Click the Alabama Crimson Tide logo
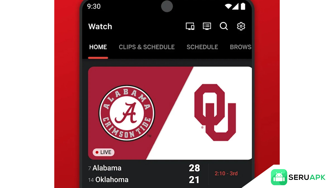This screenshot has width=334, height=188. tap(127, 112)
